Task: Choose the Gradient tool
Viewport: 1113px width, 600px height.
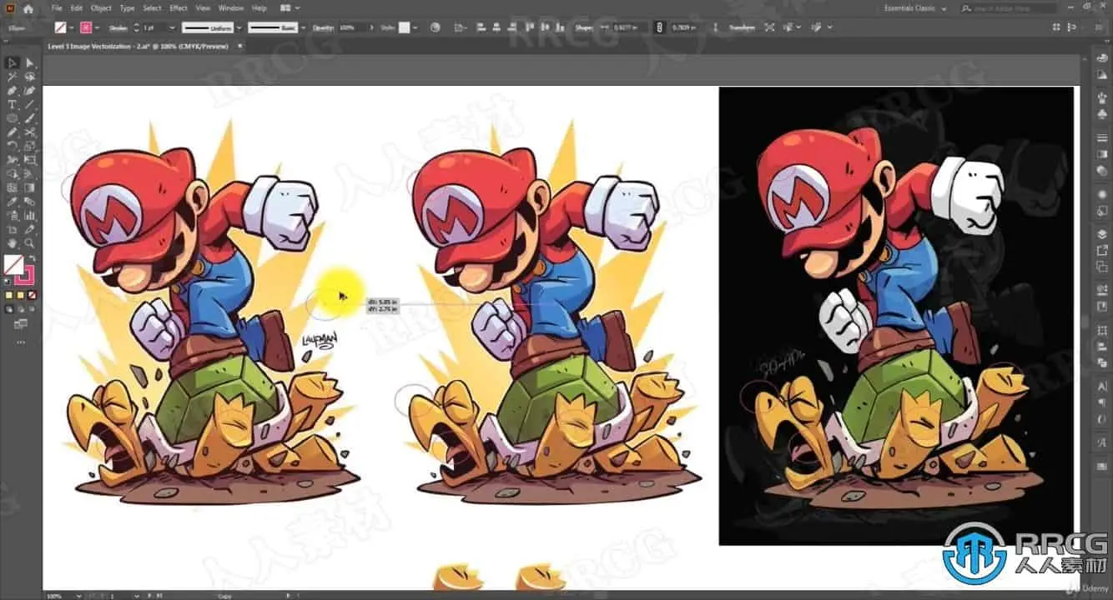Action: click(x=30, y=187)
